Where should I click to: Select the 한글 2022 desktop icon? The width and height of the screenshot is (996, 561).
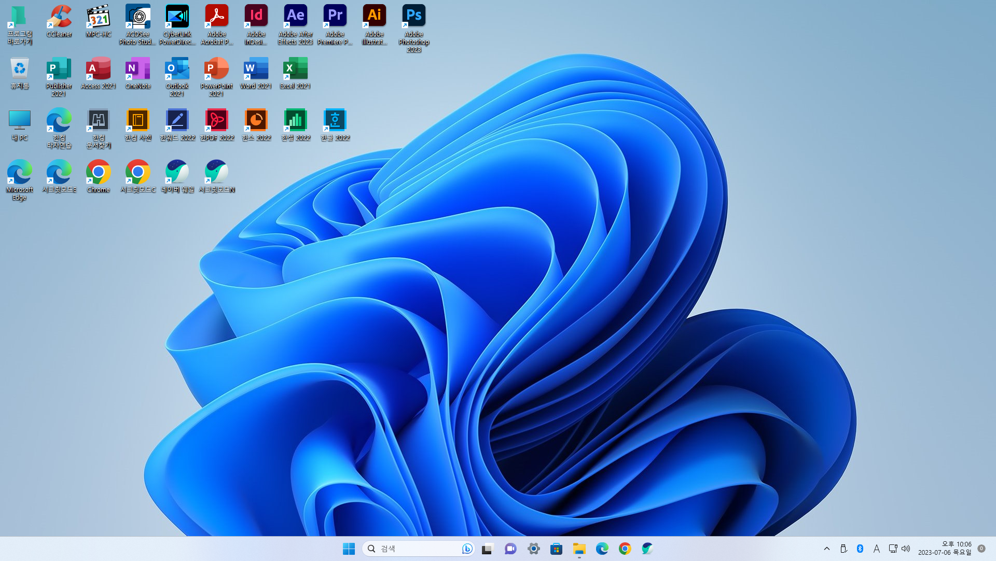point(335,121)
